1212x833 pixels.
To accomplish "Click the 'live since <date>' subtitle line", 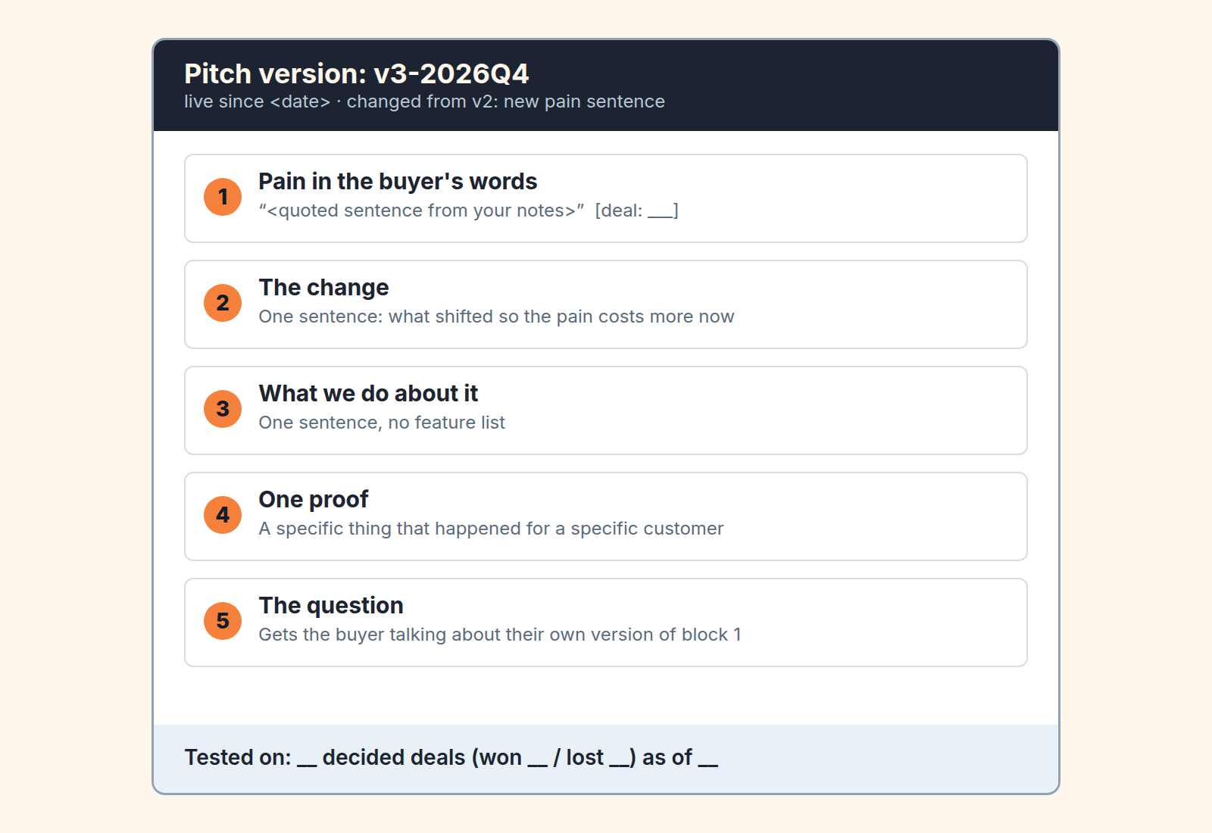I will pyautogui.click(x=424, y=101).
